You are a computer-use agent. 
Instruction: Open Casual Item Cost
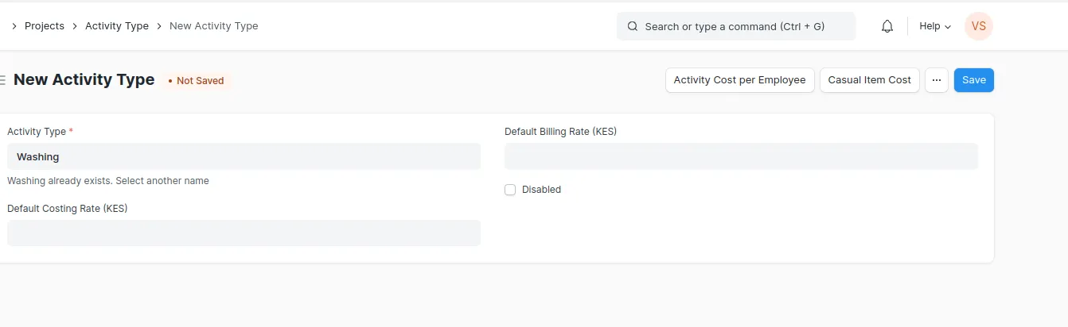[870, 80]
